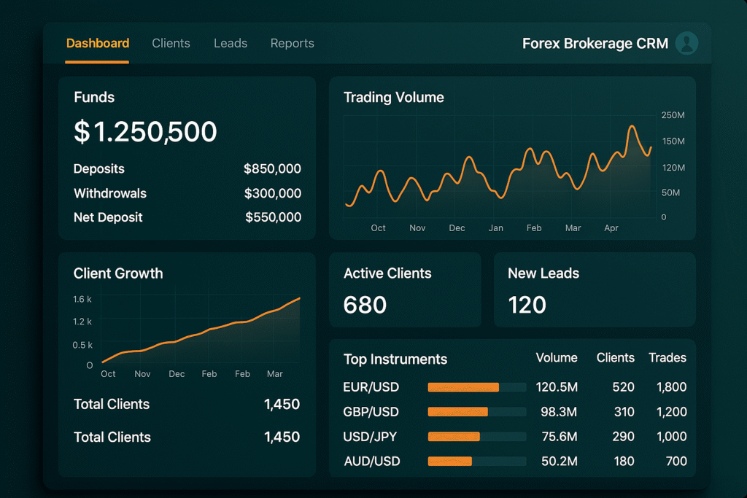747x498 pixels.
Task: Select the EUR/USD instrument row label
Action: (371, 387)
